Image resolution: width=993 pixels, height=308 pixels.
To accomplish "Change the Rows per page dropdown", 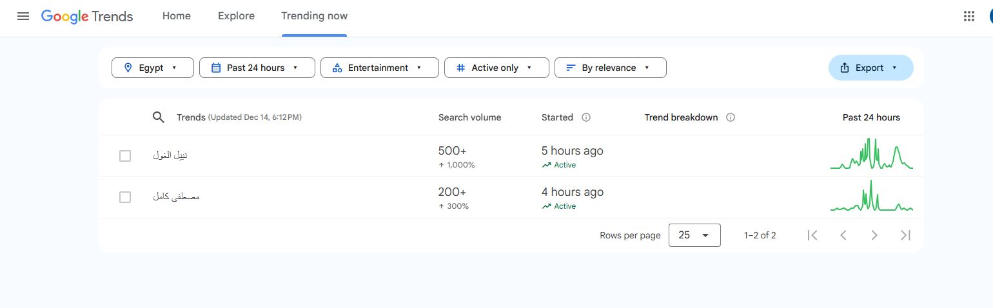I will coord(694,235).
